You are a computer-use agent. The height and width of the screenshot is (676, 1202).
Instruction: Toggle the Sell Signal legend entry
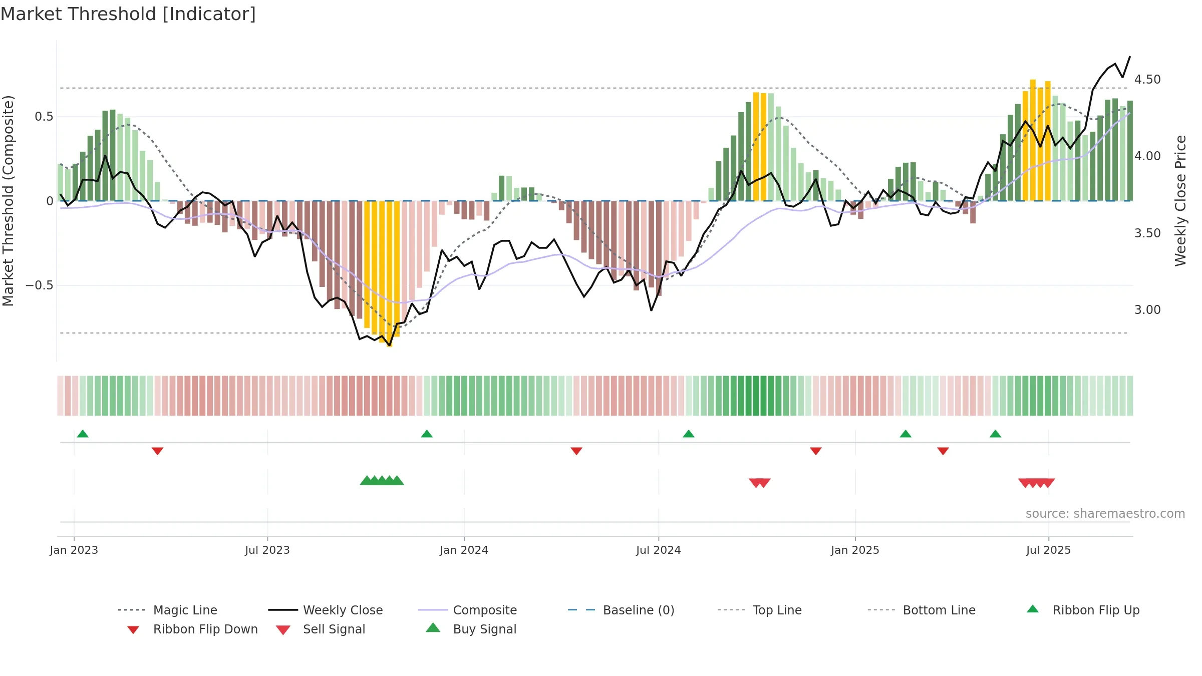(321, 629)
